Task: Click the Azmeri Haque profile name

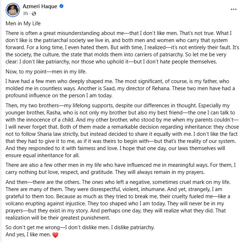Action: point(40,6)
